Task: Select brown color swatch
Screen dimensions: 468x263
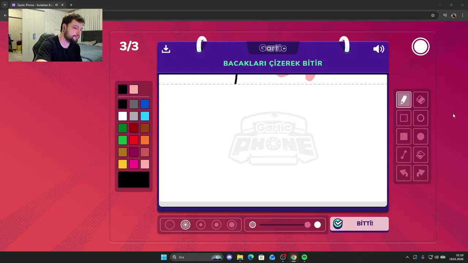Action: click(145, 128)
